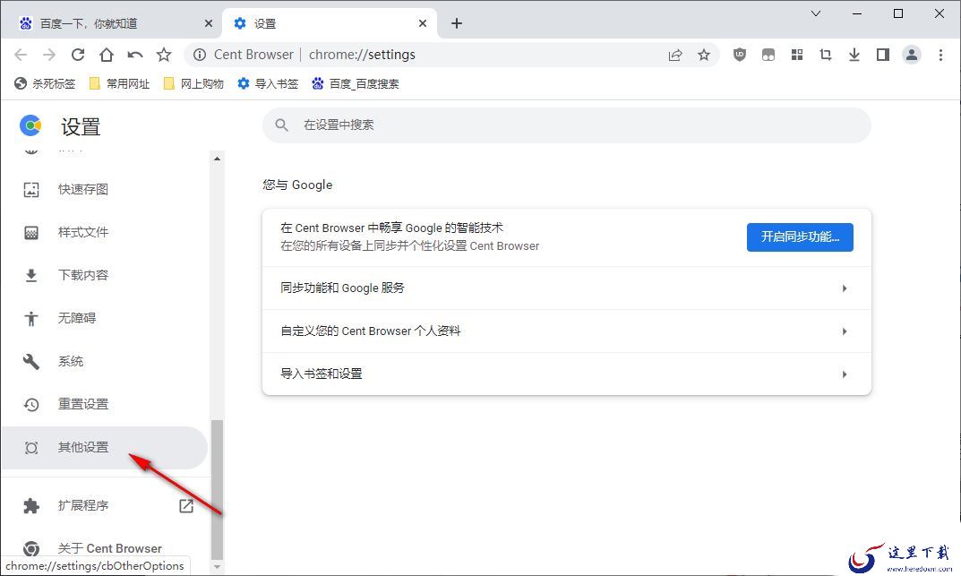Click the sidebar scrollbar up arrow

click(217, 159)
